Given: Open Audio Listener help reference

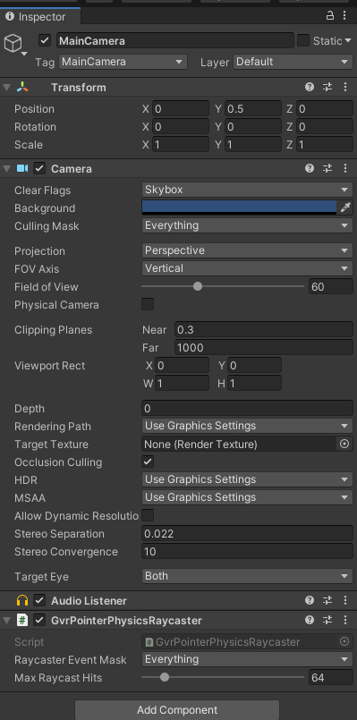Looking at the screenshot, I should click(x=310, y=600).
